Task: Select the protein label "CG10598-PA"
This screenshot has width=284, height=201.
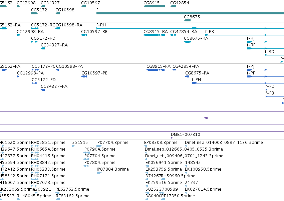Action: click(69, 66)
